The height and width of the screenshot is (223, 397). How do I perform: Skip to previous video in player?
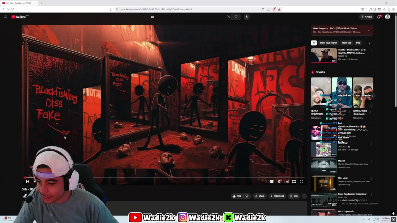point(27,181)
